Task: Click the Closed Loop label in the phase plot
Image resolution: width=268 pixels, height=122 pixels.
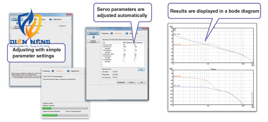Action: [x=177, y=76]
